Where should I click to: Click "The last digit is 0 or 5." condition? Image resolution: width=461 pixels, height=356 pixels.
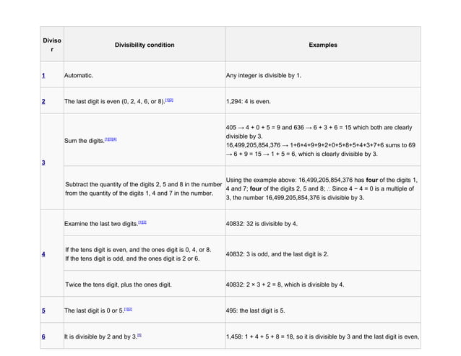click(94, 311)
